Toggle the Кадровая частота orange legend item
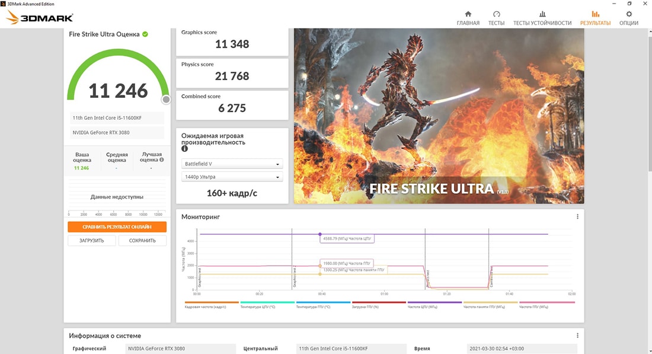Screen dimensions: 652x354 (x=212, y=304)
